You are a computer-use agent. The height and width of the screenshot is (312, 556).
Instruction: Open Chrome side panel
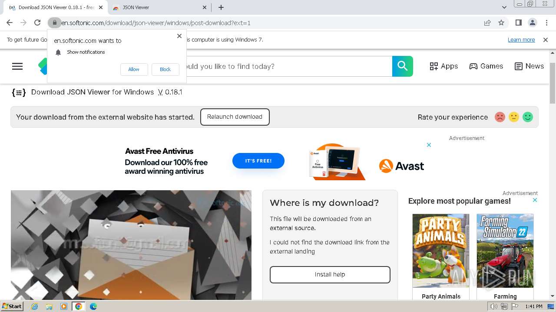[x=518, y=23]
